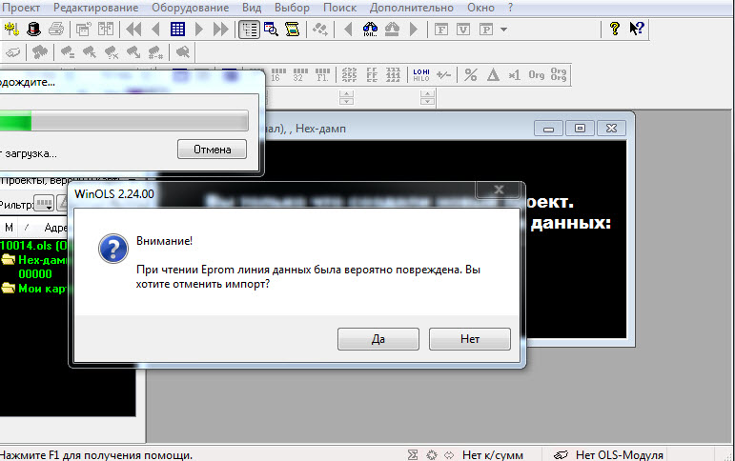Click the gray search-next triangle right of binoculars
The height and width of the screenshot is (461, 735).
click(414, 29)
